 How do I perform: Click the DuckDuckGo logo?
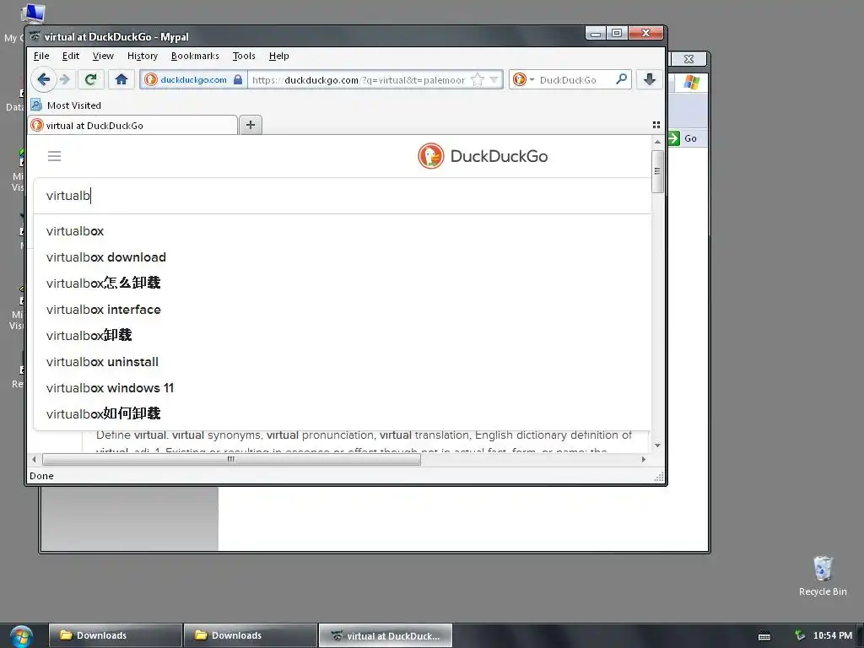[483, 156]
